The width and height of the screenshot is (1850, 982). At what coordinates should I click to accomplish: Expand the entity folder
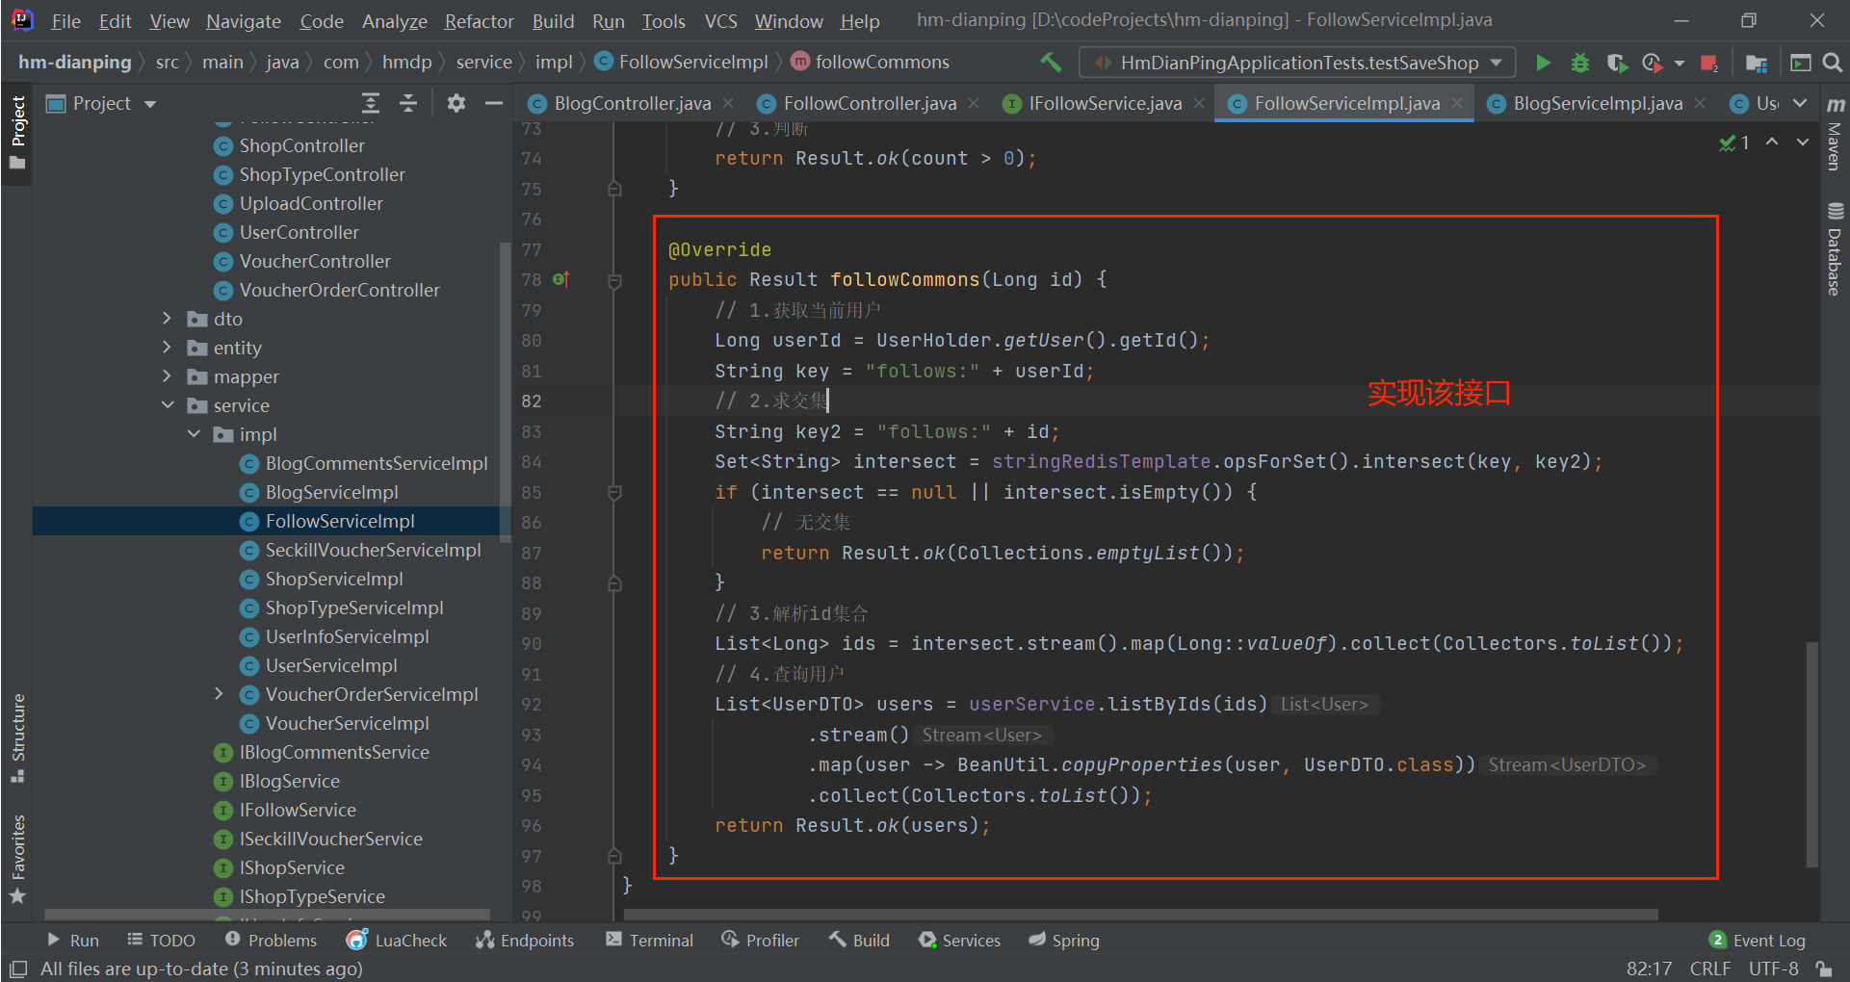[x=167, y=348]
